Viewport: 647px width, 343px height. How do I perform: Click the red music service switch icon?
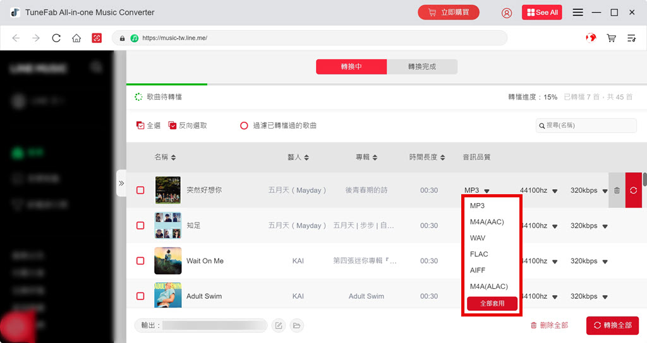point(97,38)
